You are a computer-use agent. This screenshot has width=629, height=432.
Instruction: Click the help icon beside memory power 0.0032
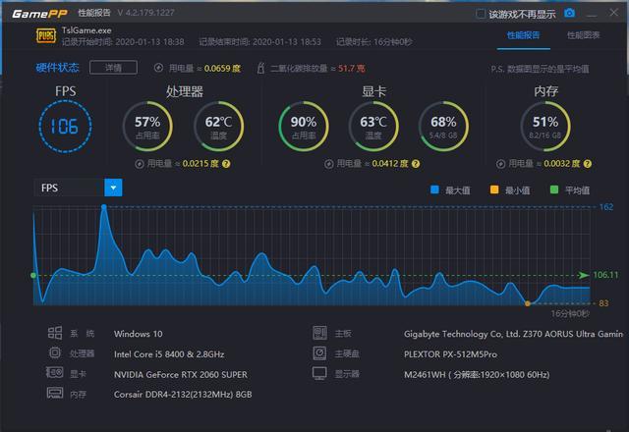coord(588,164)
